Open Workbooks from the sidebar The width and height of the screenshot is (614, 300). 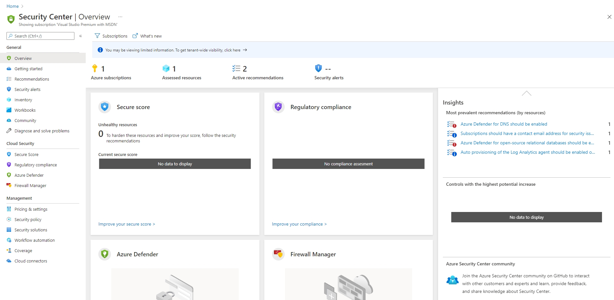25,110
